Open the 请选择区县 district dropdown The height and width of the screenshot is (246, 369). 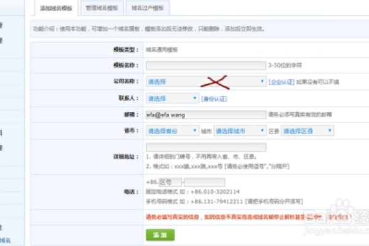pyautogui.click(x=307, y=130)
